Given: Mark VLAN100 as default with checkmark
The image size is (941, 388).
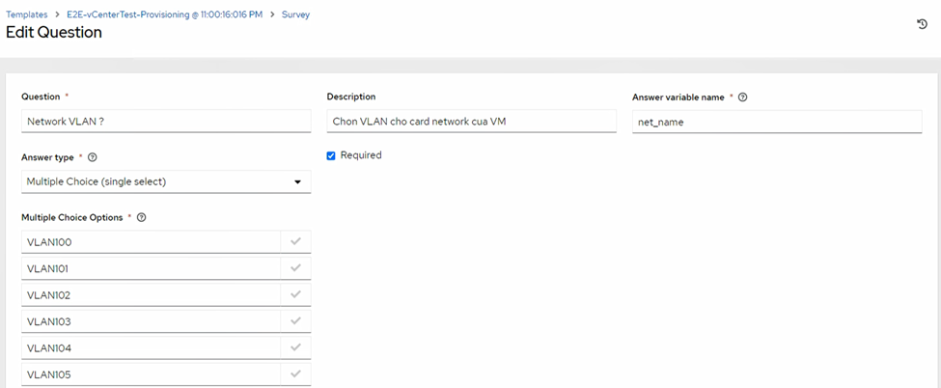Looking at the screenshot, I should click(295, 241).
